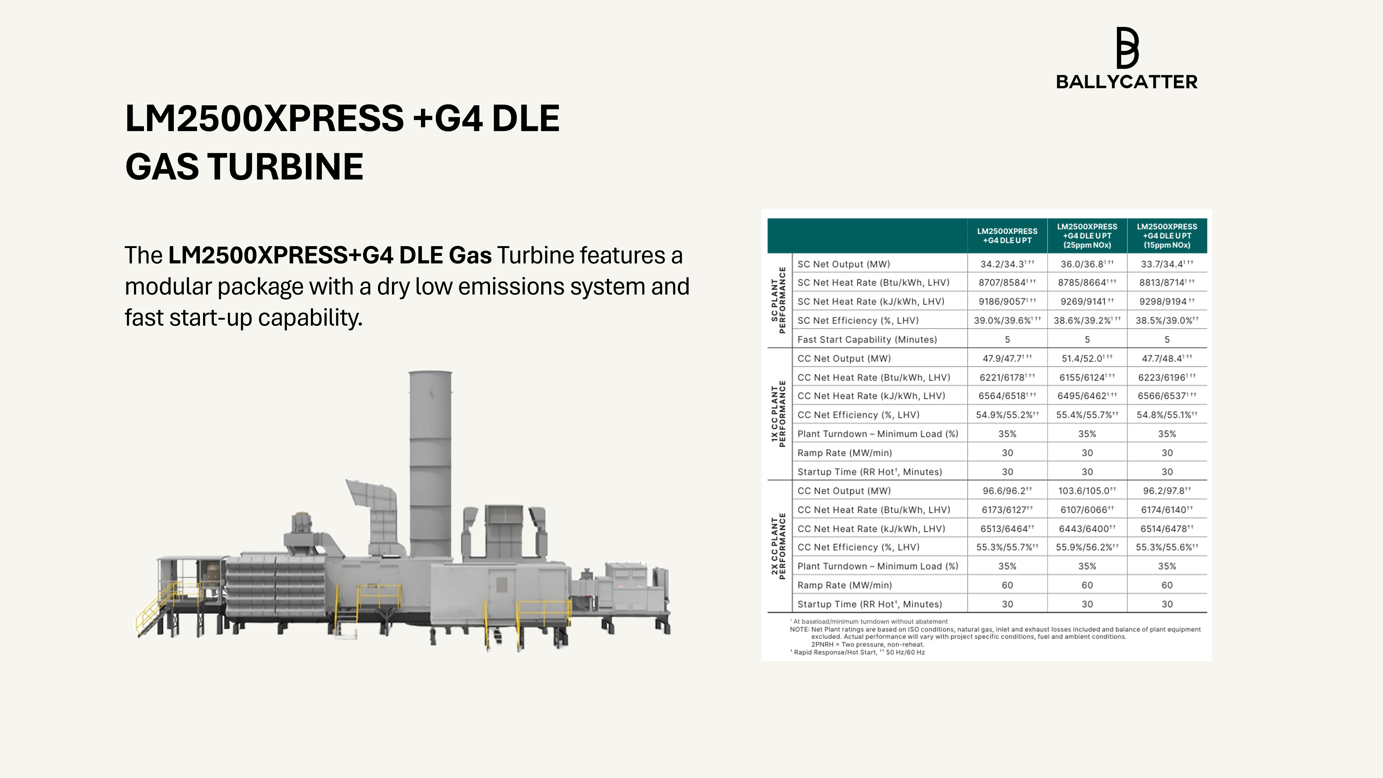Click the '6221/6178' CC heat rate value

coord(1007,378)
